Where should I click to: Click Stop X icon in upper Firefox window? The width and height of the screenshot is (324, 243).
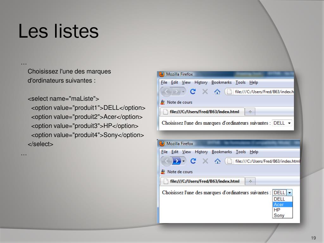[x=205, y=91]
